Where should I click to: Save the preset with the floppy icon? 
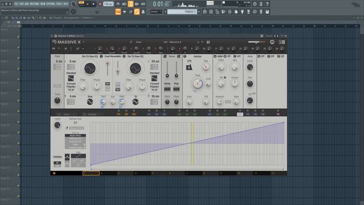[208, 42]
